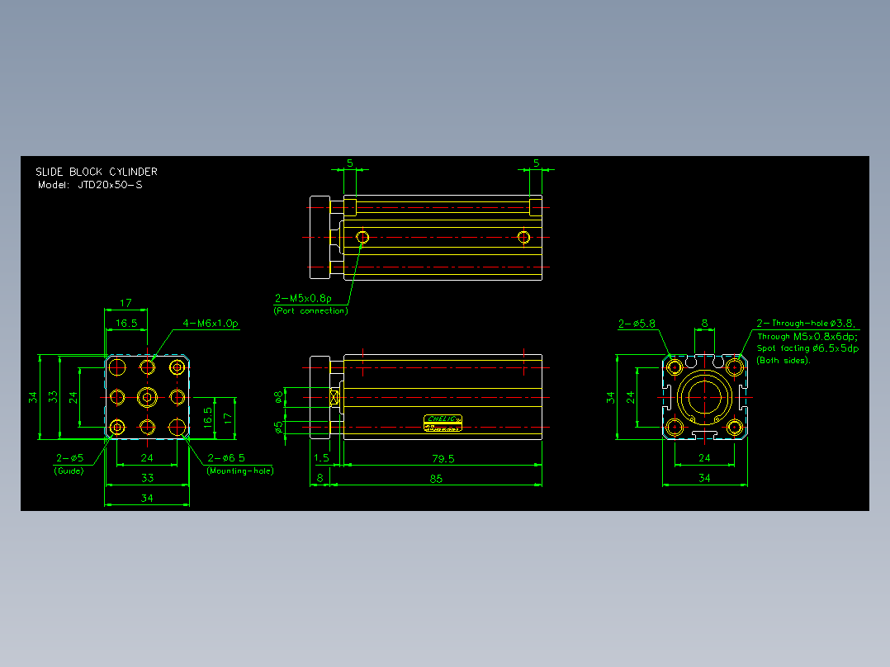Pick the '2-Through-hole ø3.8,' note line

tap(806, 324)
